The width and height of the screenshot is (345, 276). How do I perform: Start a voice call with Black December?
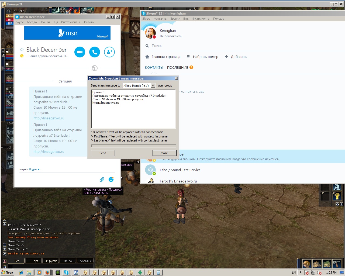pos(95,52)
